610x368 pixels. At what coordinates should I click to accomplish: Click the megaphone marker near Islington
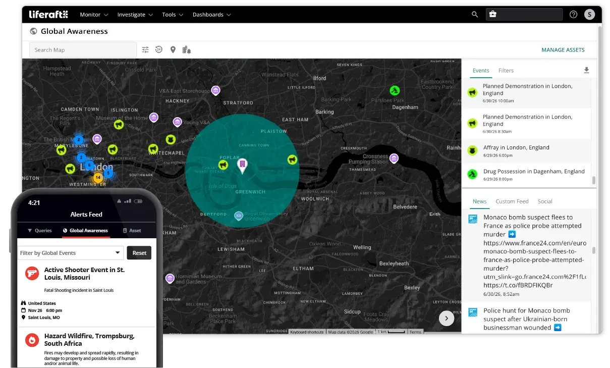coord(118,124)
